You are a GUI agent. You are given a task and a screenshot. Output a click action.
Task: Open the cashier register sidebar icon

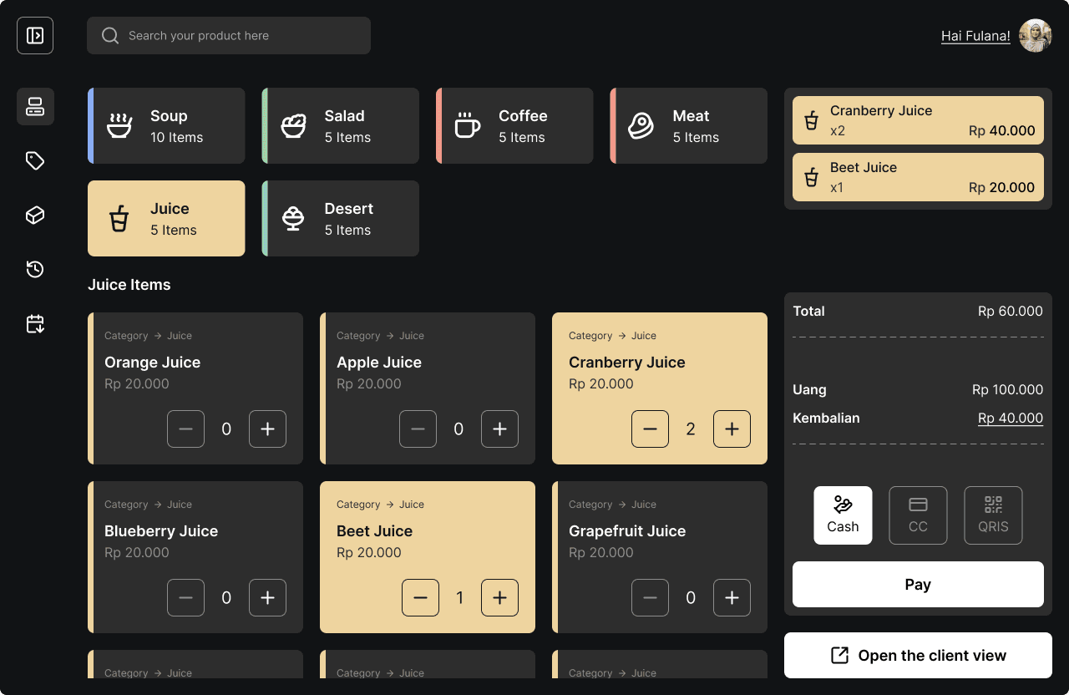[35, 107]
